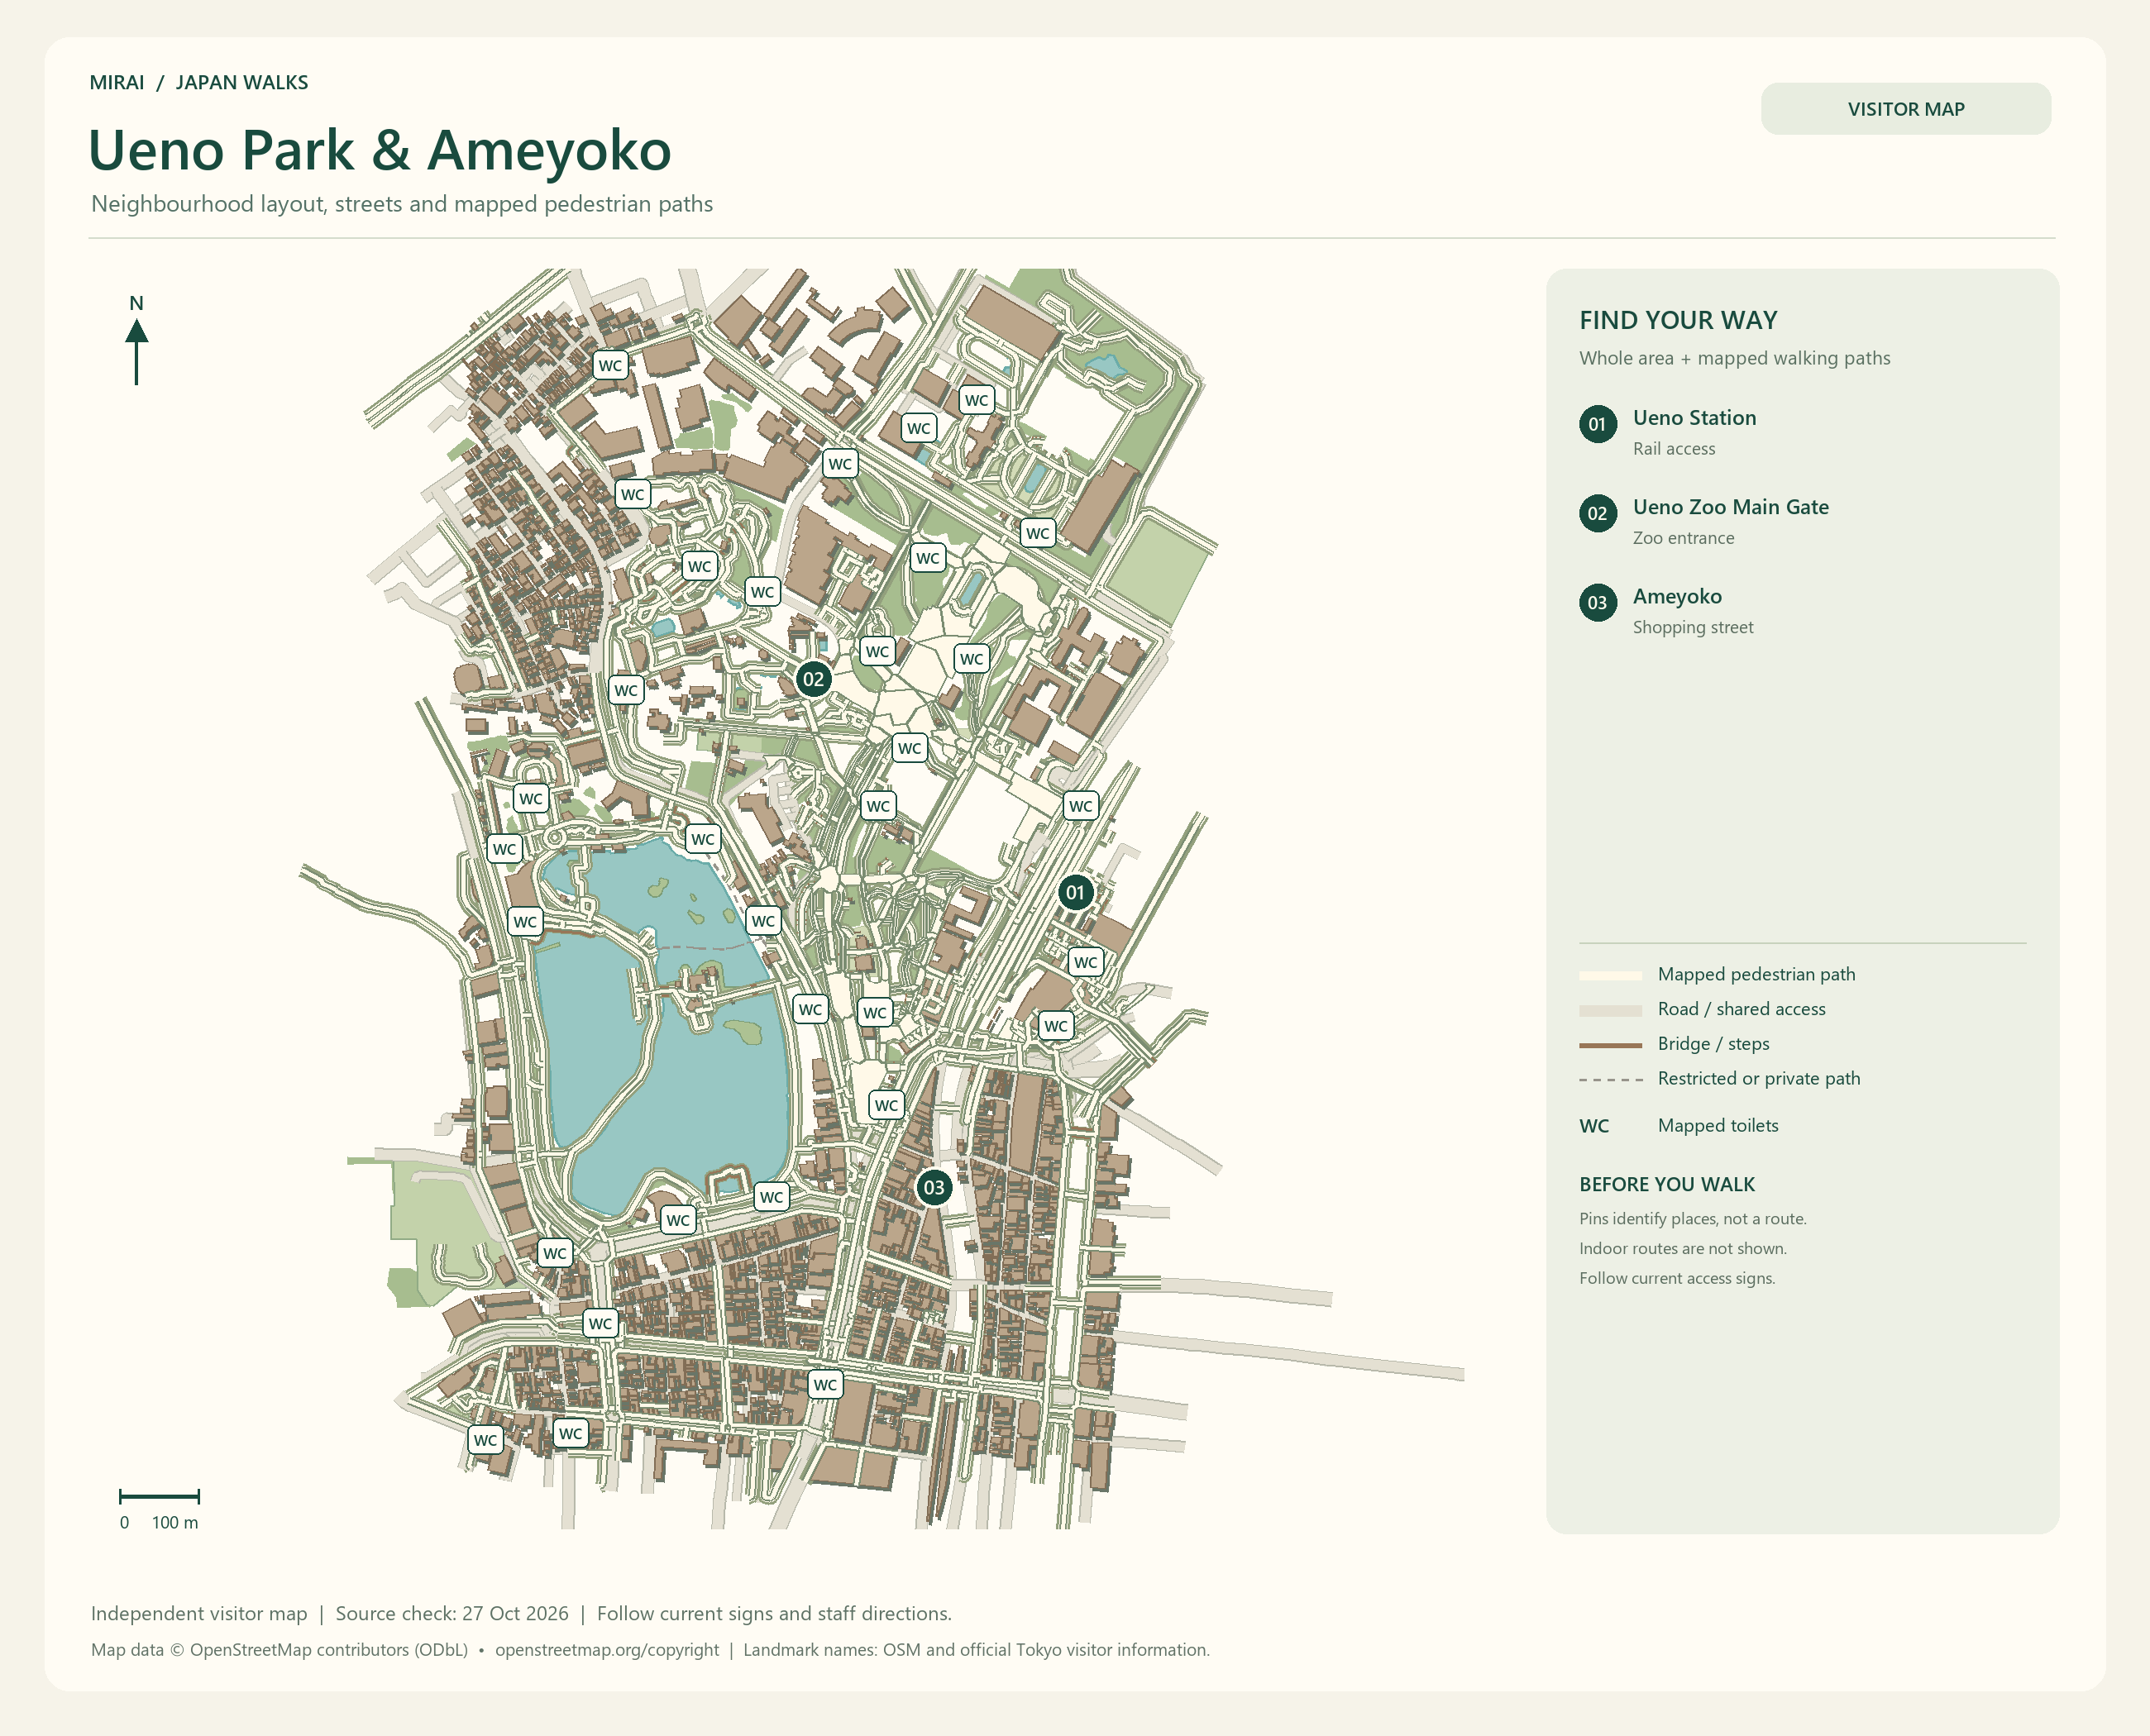Click the 'FIND YOUR WAY' heading

coord(1678,320)
